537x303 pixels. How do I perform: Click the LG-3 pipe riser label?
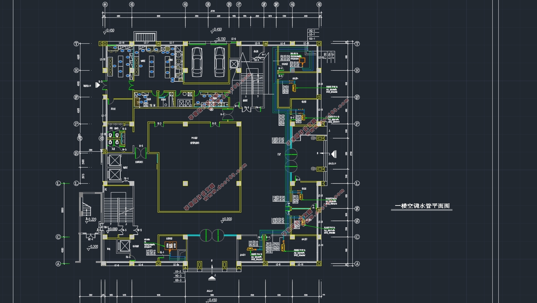[x=178, y=271]
